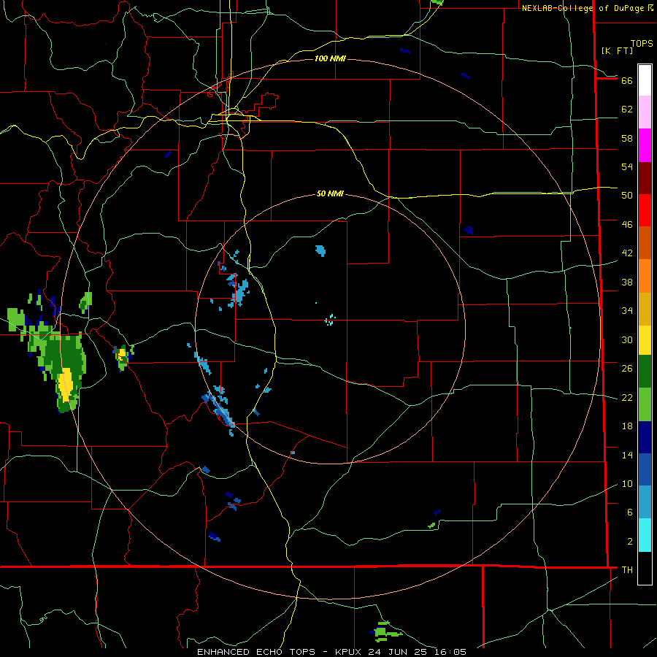Click the 50 legend value

(x=627, y=195)
